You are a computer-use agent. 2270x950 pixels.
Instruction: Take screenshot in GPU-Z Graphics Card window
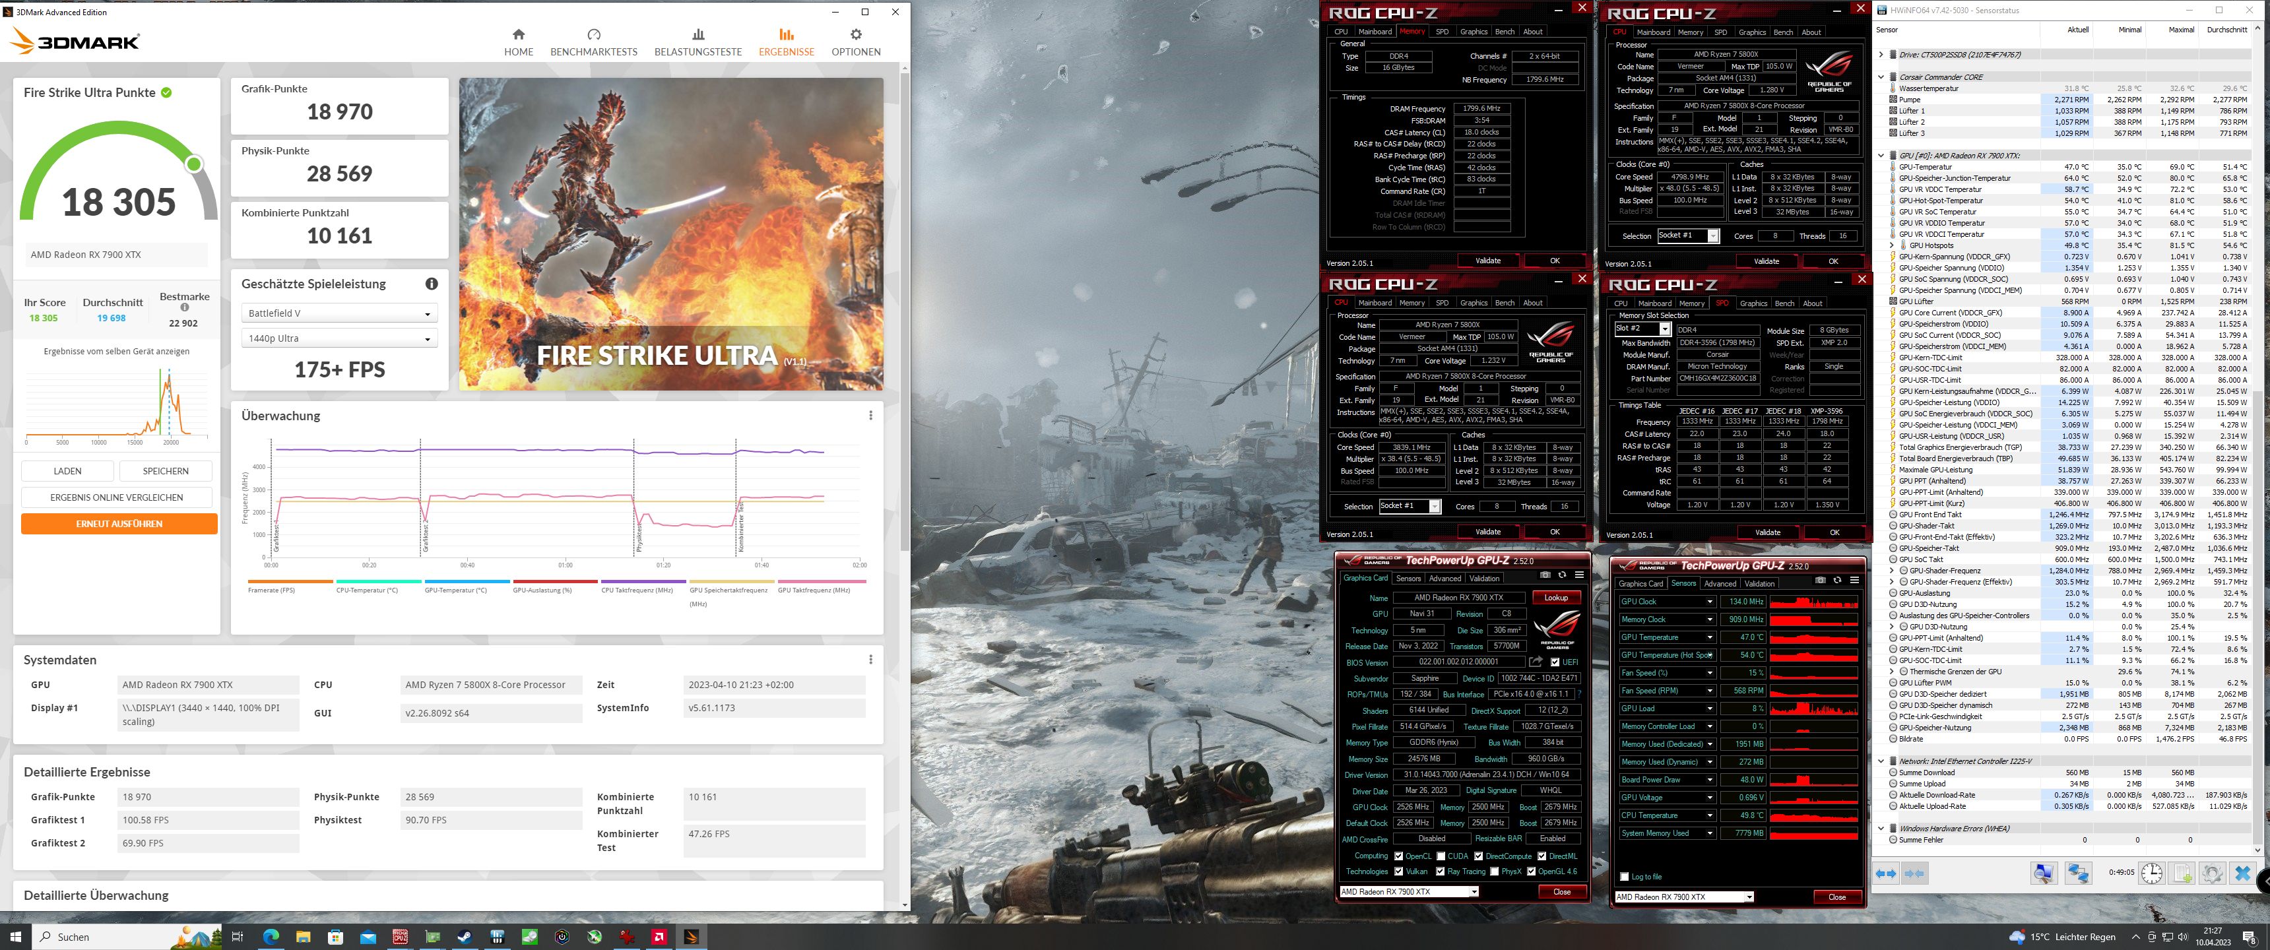(x=1545, y=575)
